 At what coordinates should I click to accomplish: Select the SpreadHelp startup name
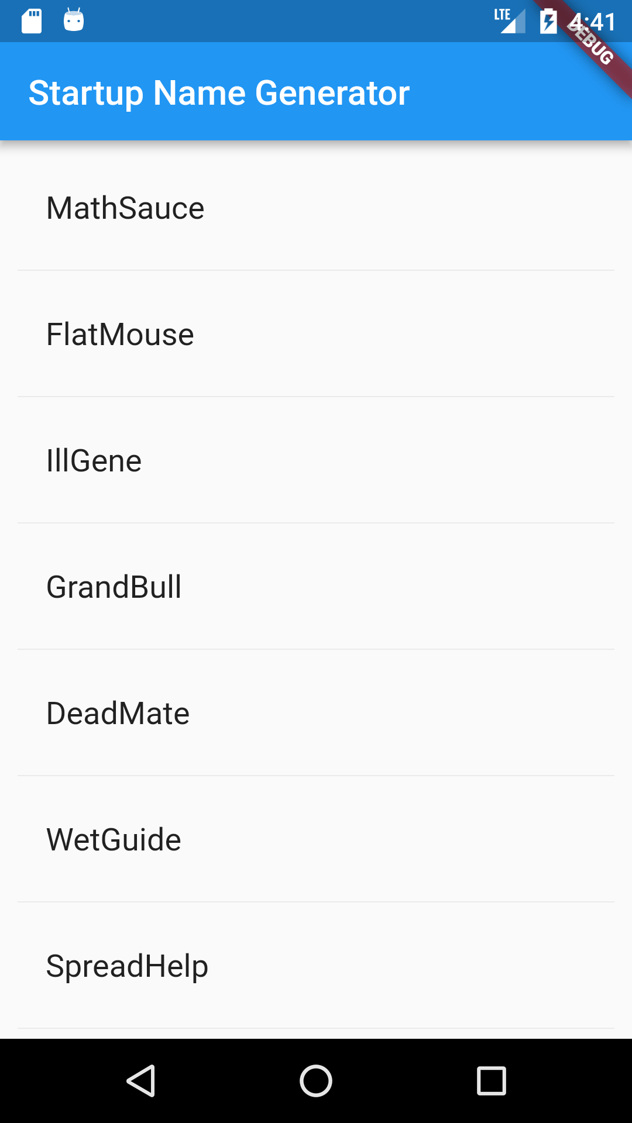pyautogui.click(x=127, y=966)
